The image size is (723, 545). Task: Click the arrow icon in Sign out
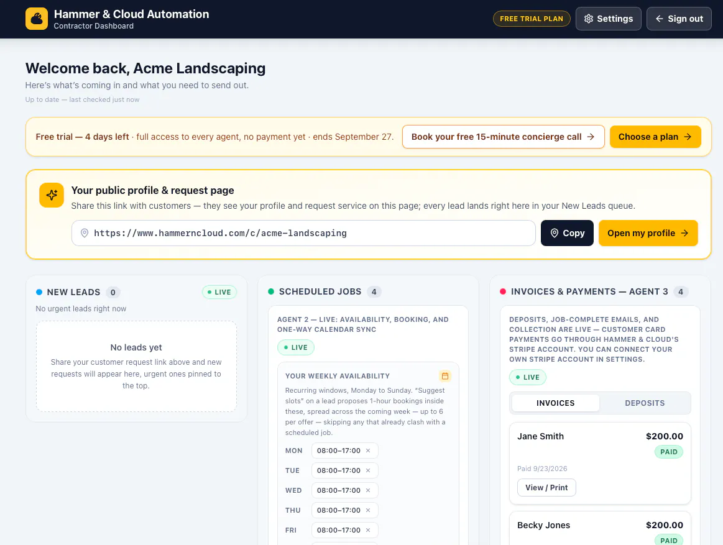(x=660, y=19)
